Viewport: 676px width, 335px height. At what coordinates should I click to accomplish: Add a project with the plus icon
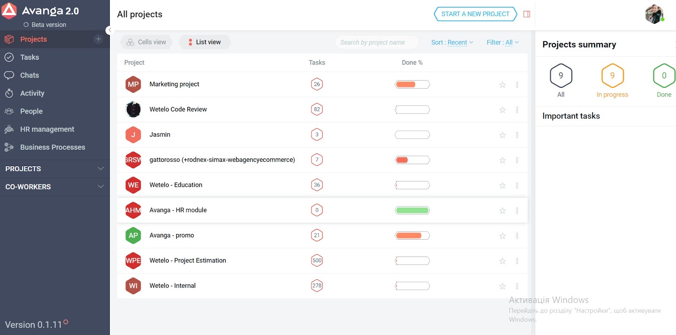coord(98,39)
